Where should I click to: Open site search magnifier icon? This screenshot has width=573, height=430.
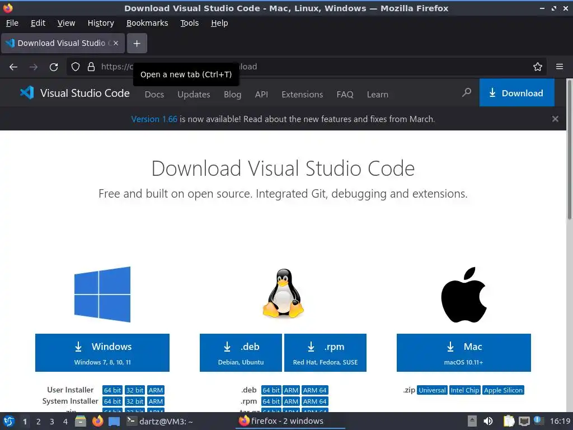467,92
